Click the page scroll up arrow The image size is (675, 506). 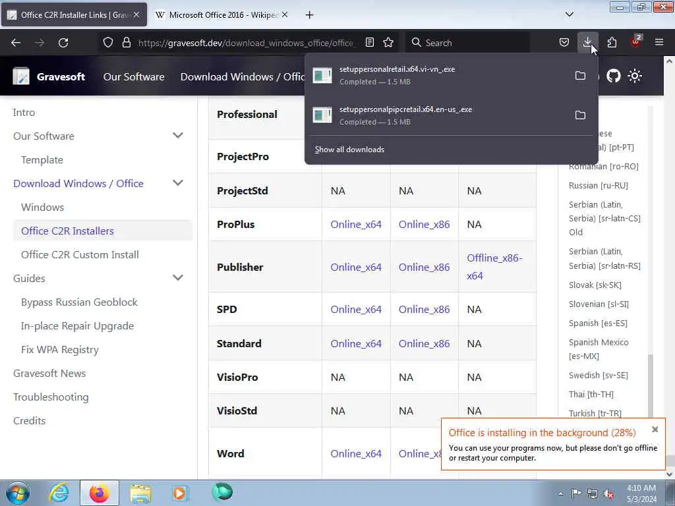click(x=670, y=61)
